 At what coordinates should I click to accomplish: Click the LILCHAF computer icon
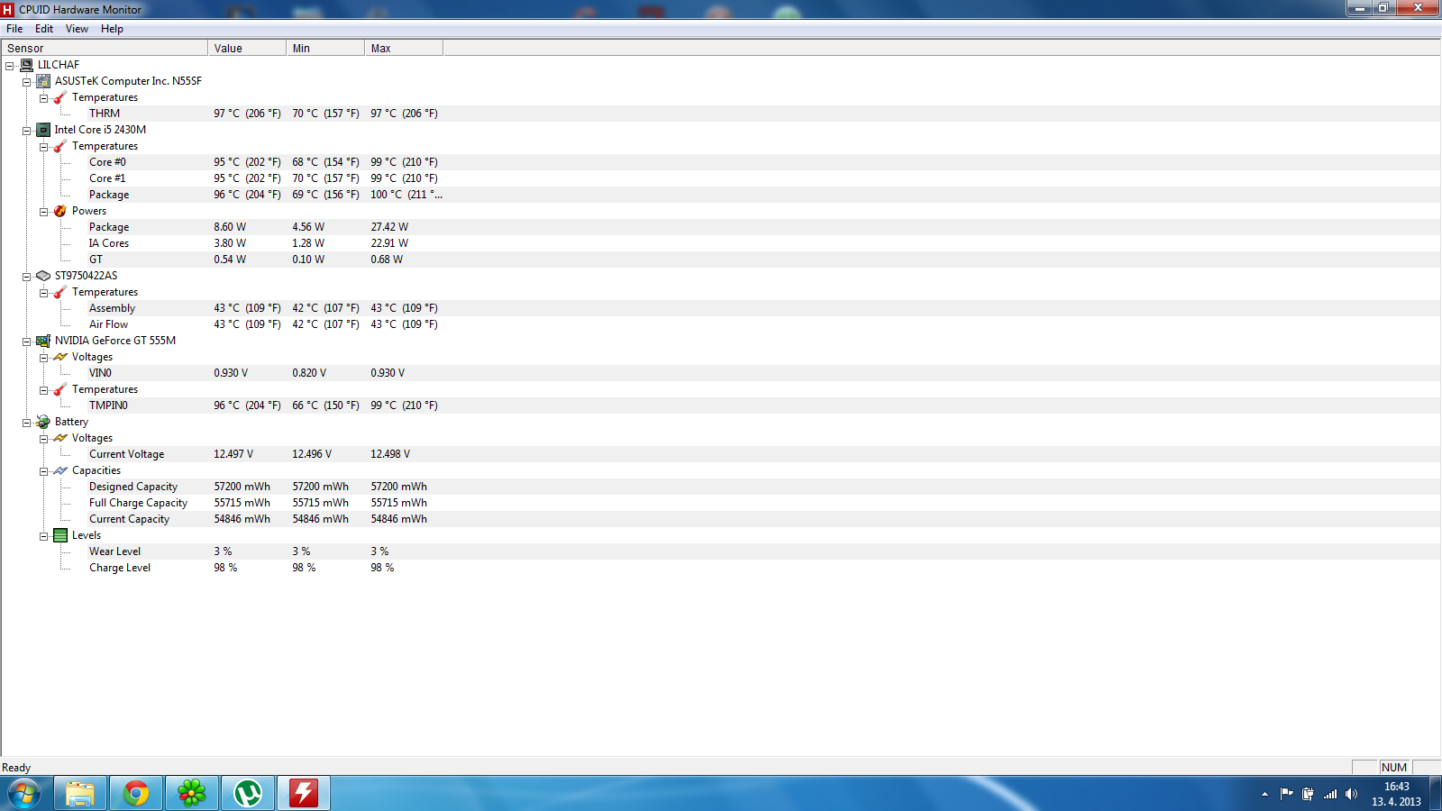click(x=27, y=65)
